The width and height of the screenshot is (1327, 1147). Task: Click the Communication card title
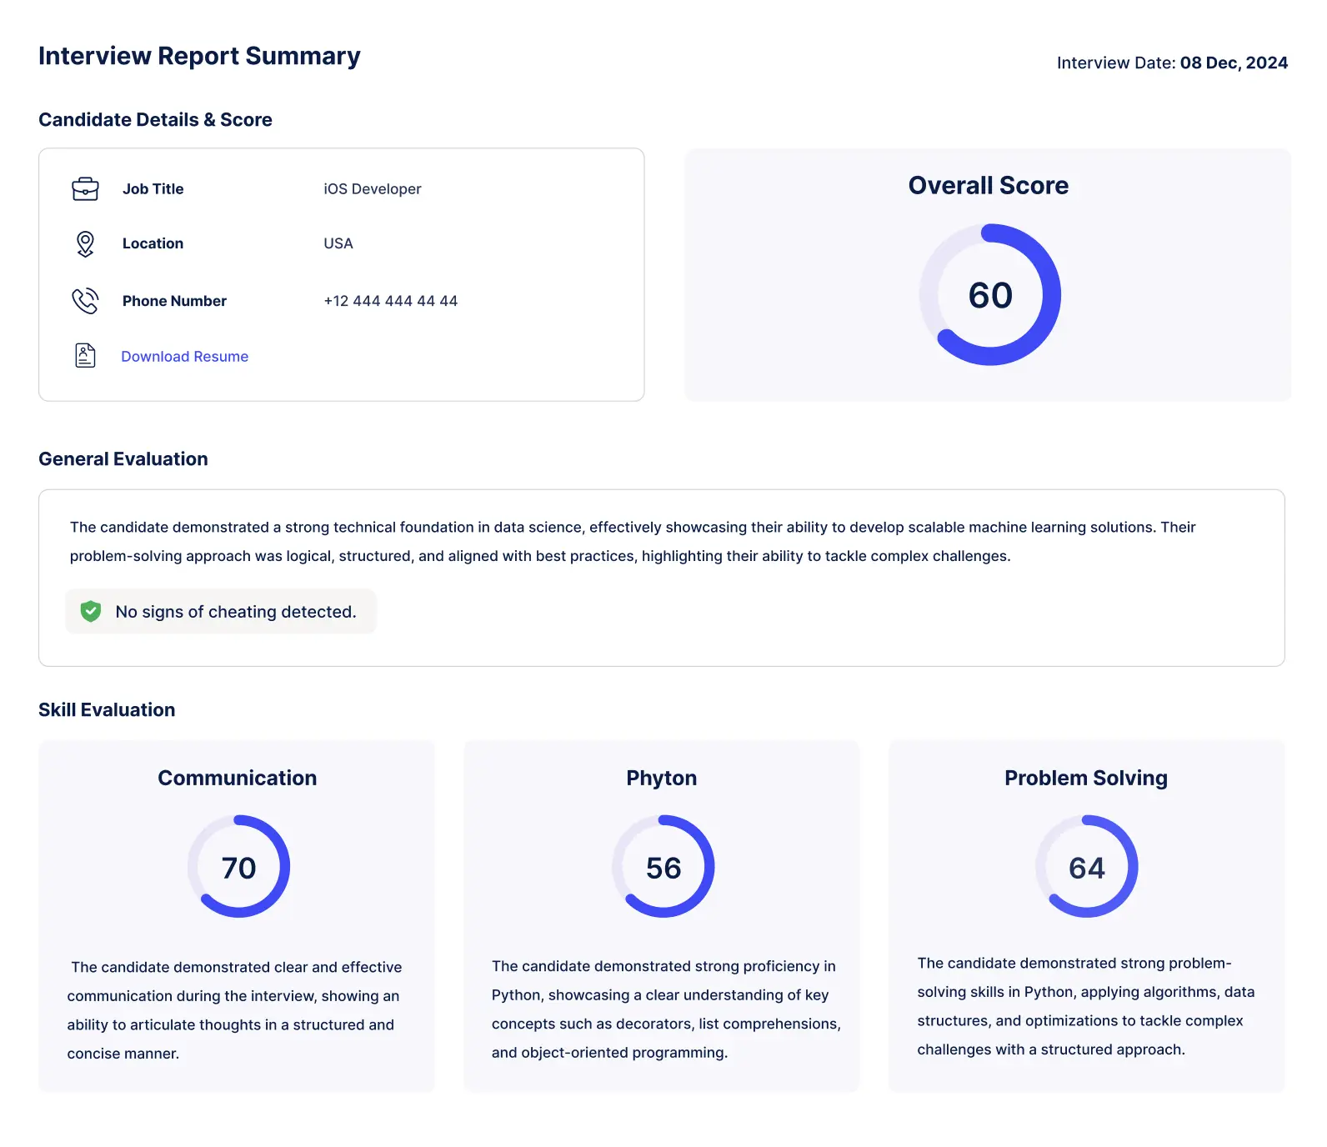[238, 778]
